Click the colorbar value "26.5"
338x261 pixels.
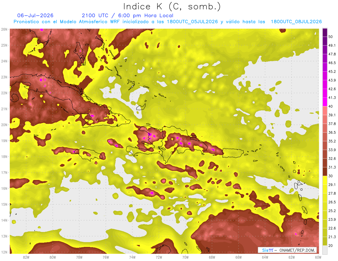(x=332, y=202)
